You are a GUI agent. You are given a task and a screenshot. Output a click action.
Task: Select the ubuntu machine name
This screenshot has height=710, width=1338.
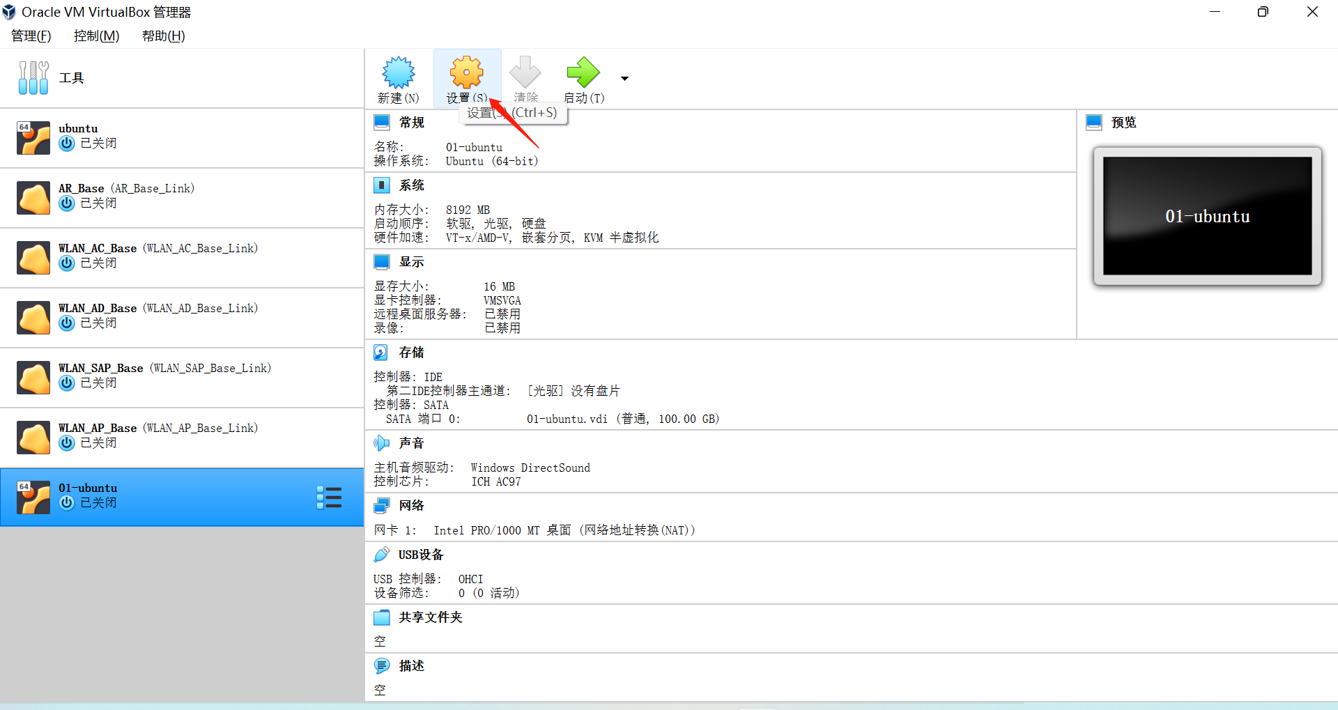point(78,129)
